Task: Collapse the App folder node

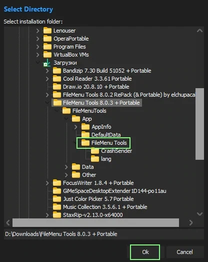Action: [66, 119]
